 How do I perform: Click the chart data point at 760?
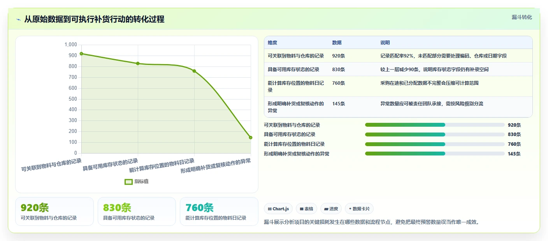coord(194,71)
